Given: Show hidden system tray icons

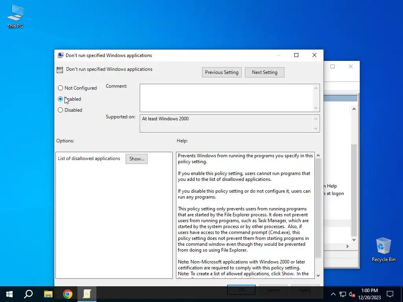Looking at the screenshot, I should click(333, 294).
